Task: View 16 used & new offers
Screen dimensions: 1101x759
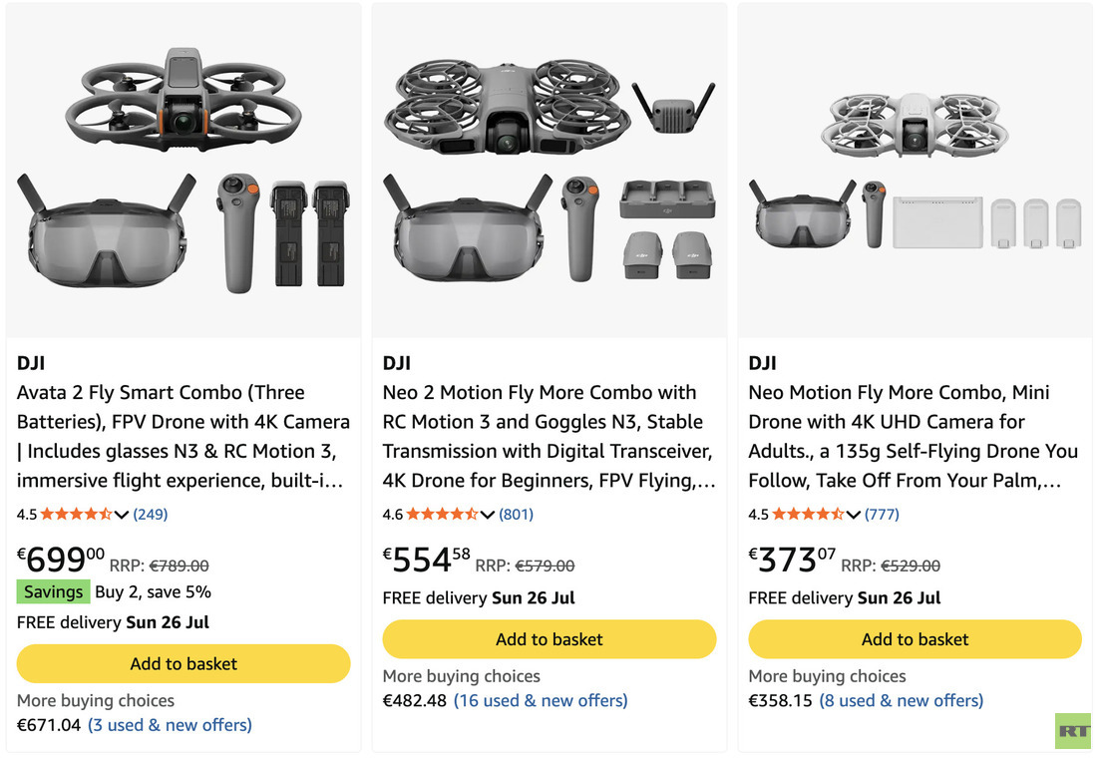Action: click(541, 700)
